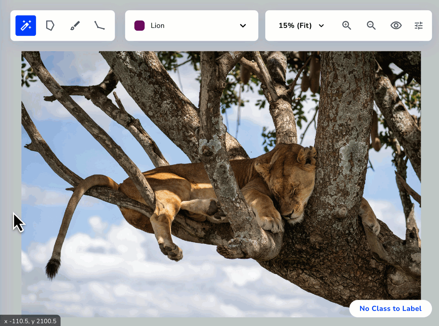The height and width of the screenshot is (326, 439).
Task: Choose the Fit zoom option
Action: pos(295,26)
